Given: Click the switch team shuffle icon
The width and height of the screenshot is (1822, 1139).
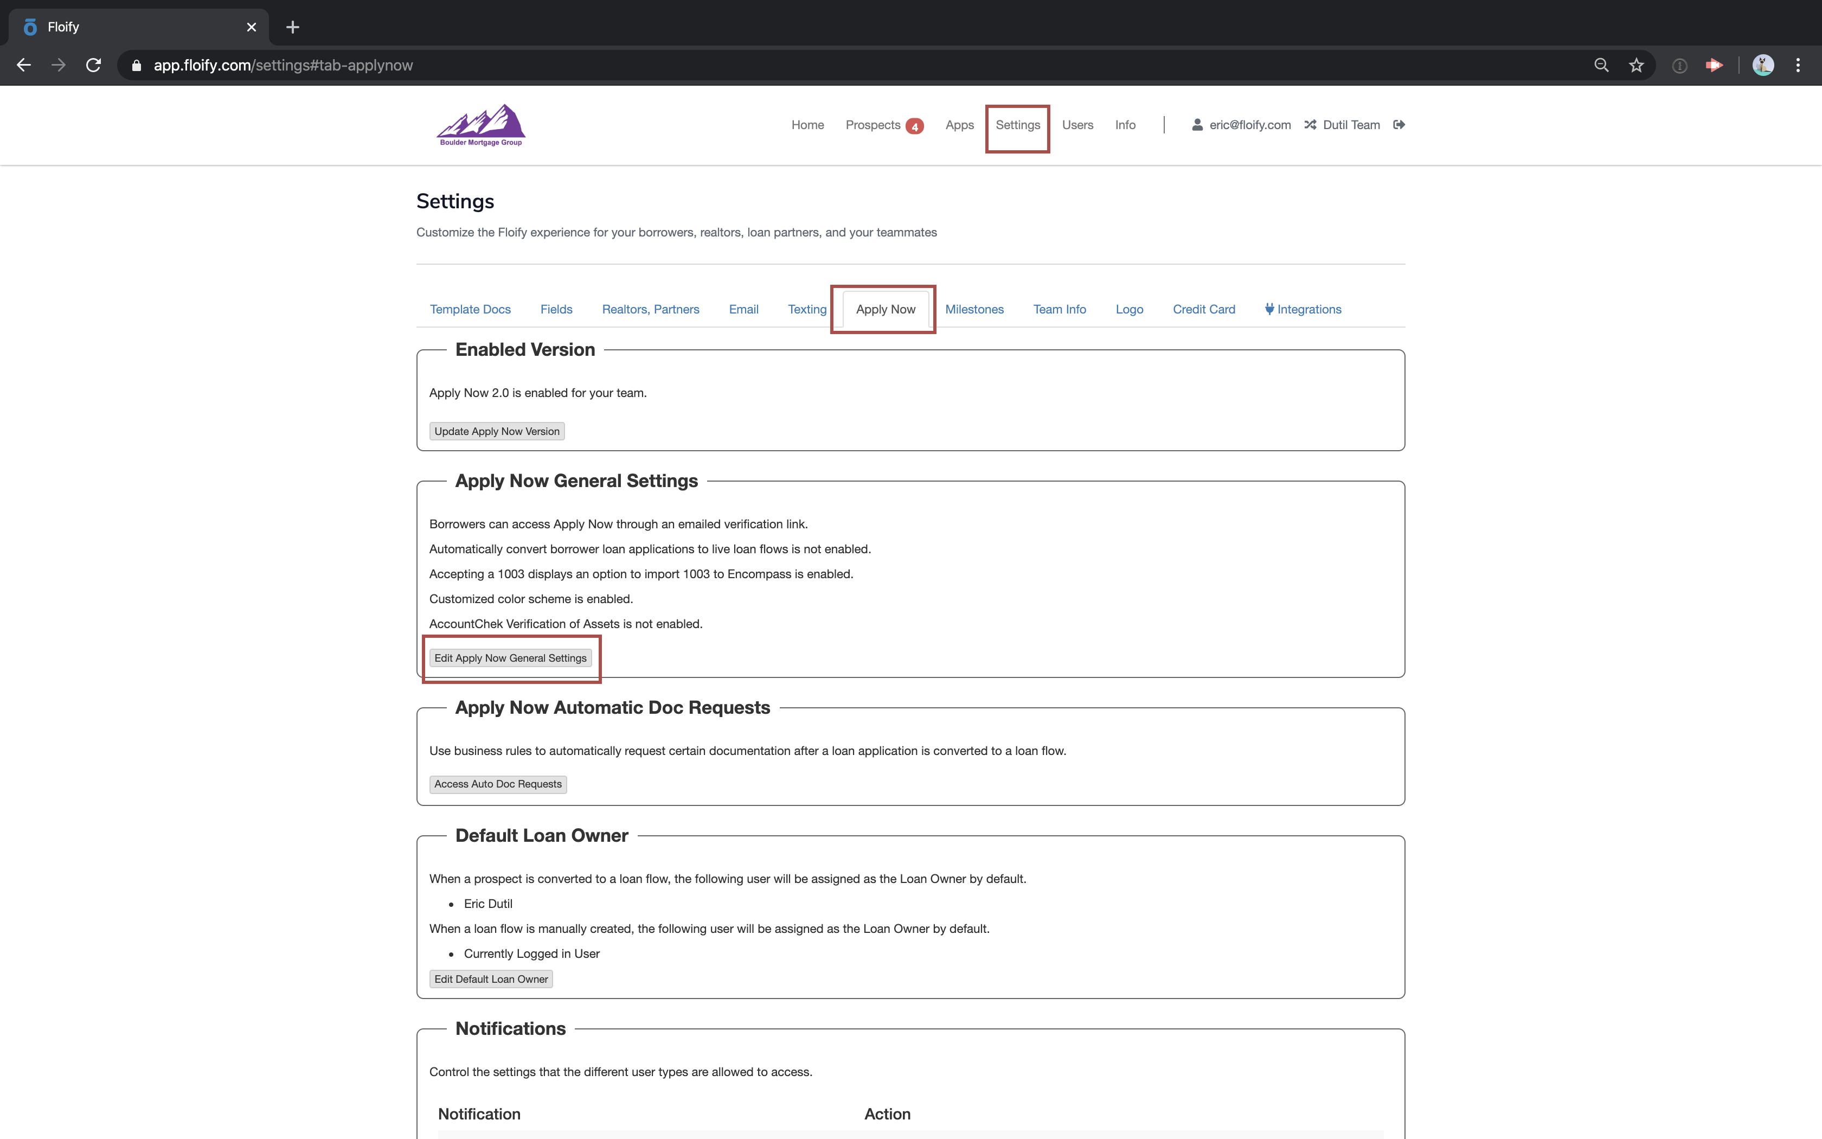Looking at the screenshot, I should click(1310, 125).
